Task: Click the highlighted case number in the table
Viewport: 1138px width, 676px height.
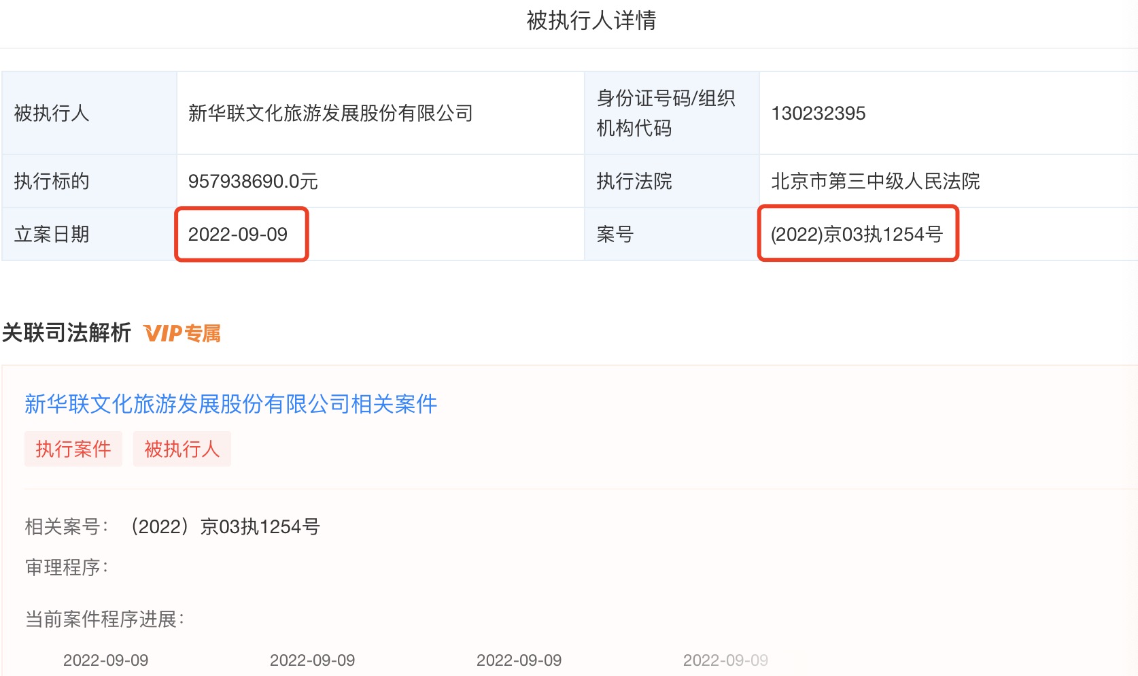Action: tap(857, 235)
